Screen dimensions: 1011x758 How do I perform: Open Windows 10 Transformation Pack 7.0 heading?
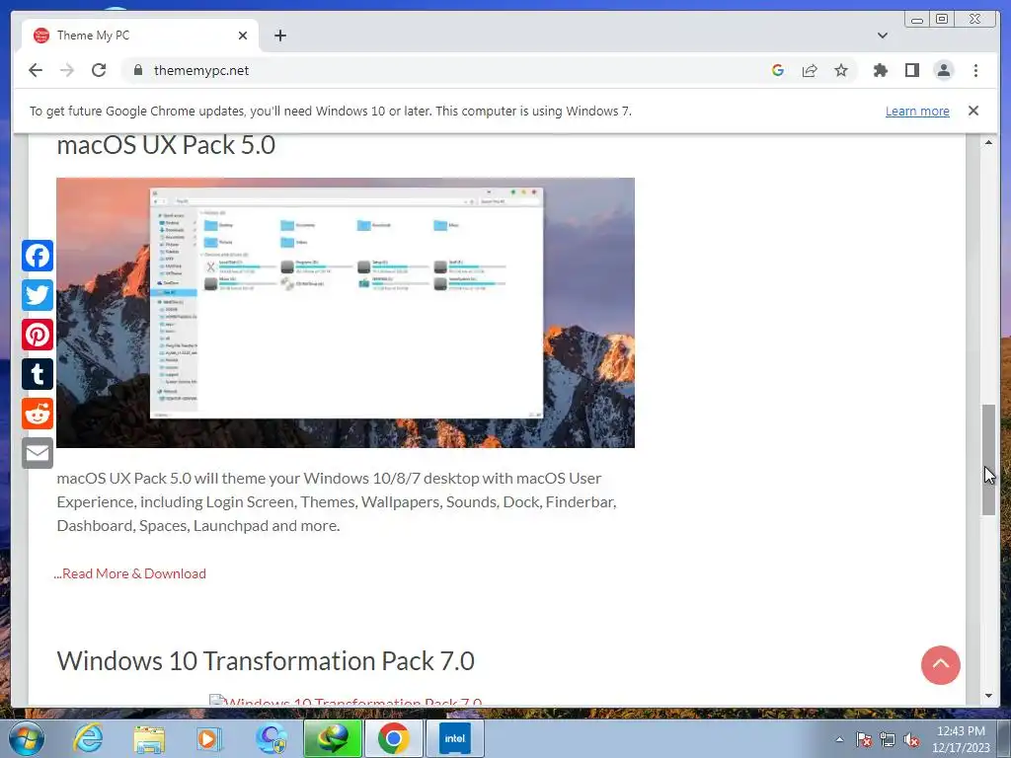pyautogui.click(x=266, y=661)
